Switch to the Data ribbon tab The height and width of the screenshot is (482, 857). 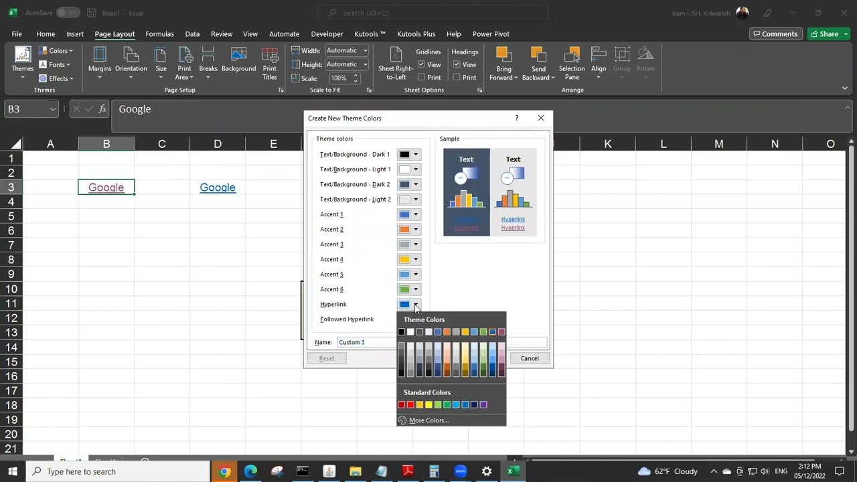point(192,33)
